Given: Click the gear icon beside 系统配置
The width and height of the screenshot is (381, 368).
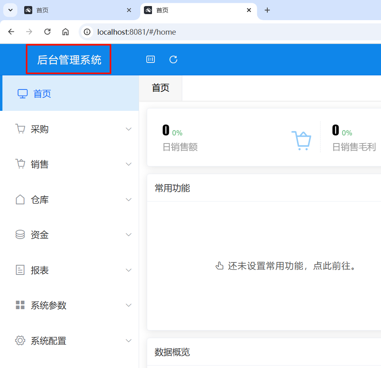Looking at the screenshot, I should [x=20, y=341].
